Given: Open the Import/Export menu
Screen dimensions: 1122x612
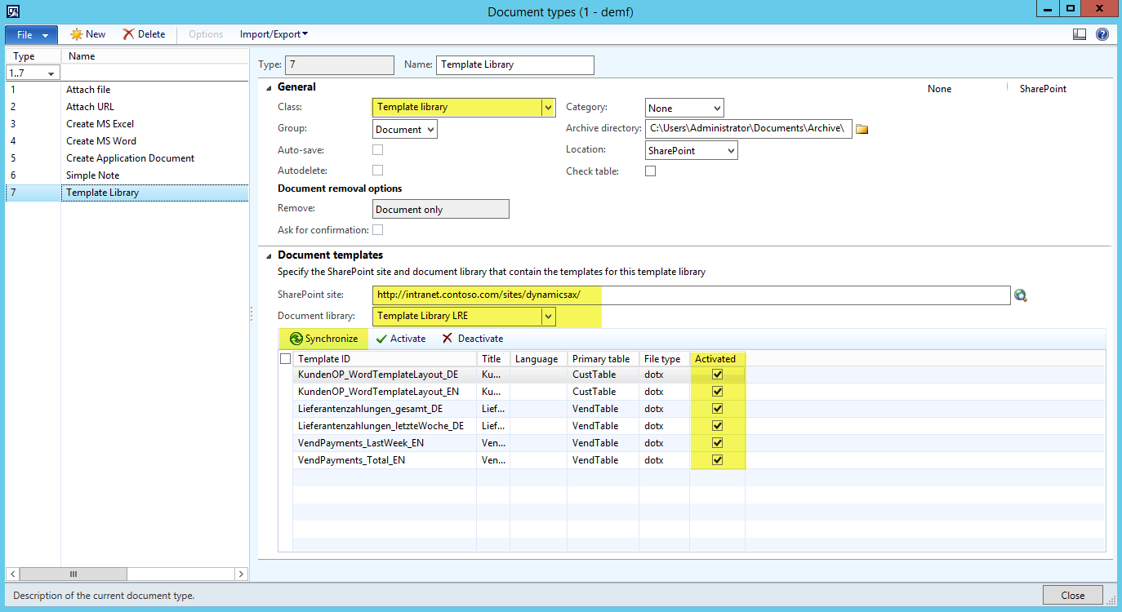Looking at the screenshot, I should [274, 34].
